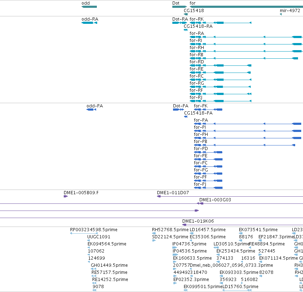
Task: Select the for-PI protein label
Action: [200, 127]
